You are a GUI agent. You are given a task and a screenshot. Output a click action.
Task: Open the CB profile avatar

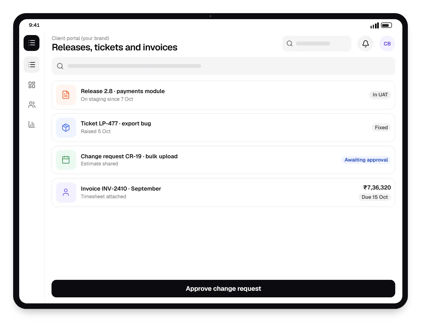pos(387,44)
